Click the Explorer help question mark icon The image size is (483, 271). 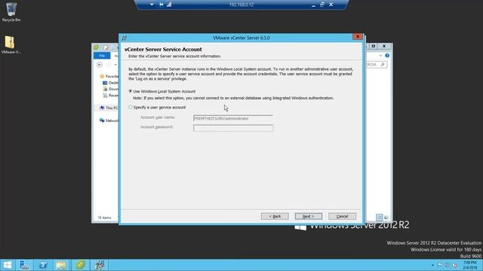(x=387, y=56)
